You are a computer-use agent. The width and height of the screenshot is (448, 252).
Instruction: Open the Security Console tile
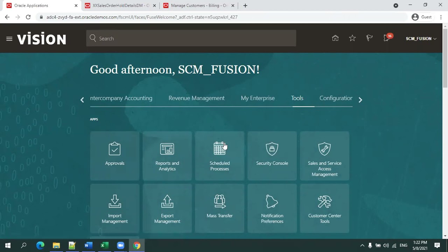coord(272,156)
